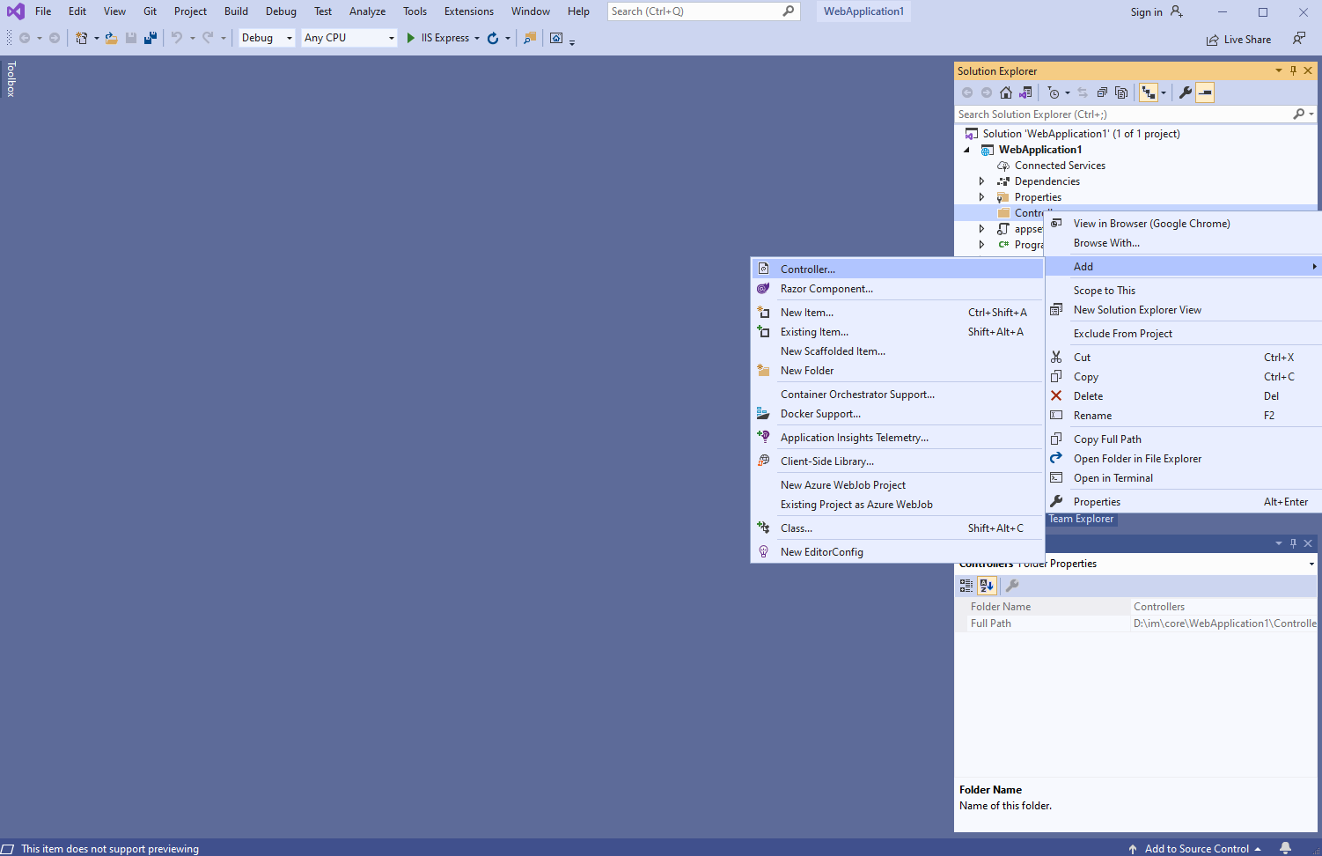1322x856 pixels.
Task: Choose Rename in the context menu
Action: (x=1183, y=416)
